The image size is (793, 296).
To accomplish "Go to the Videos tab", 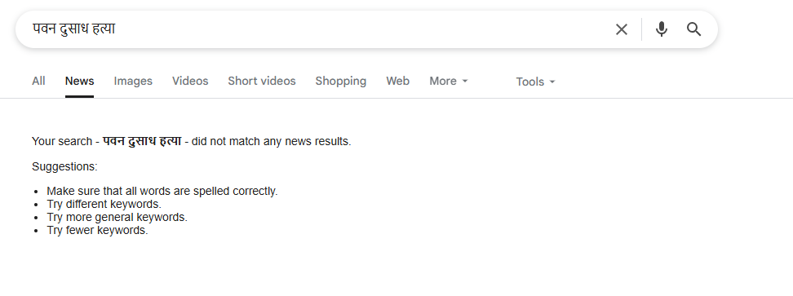I will [x=190, y=82].
